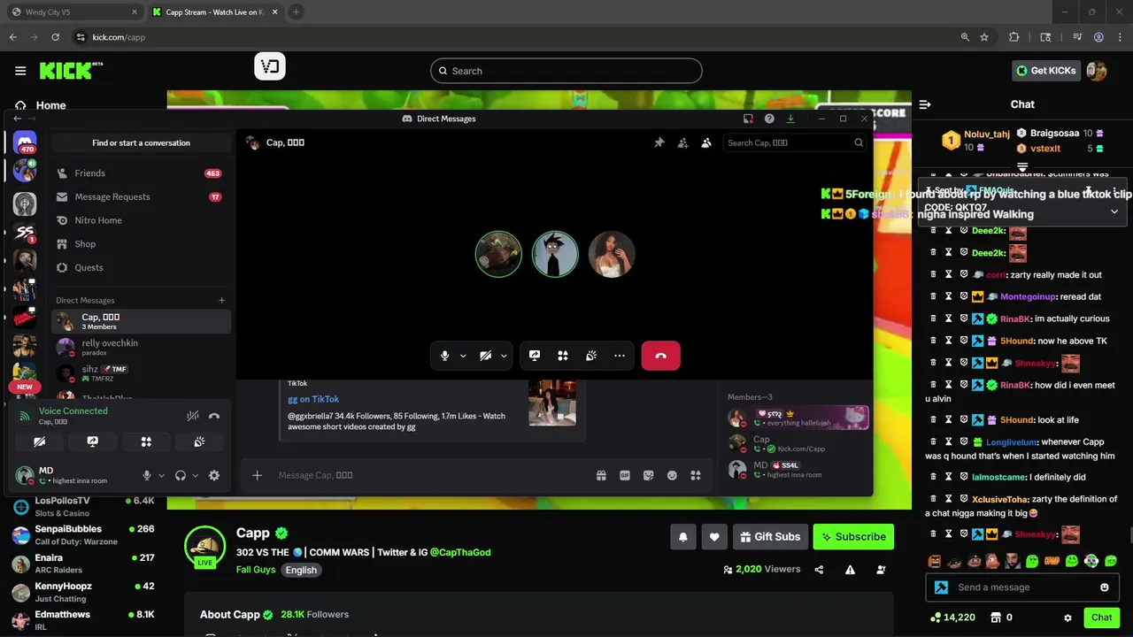This screenshot has width=1133, height=637.
Task: Open LosPollosTV channel in sidebar
Action: pos(84,506)
